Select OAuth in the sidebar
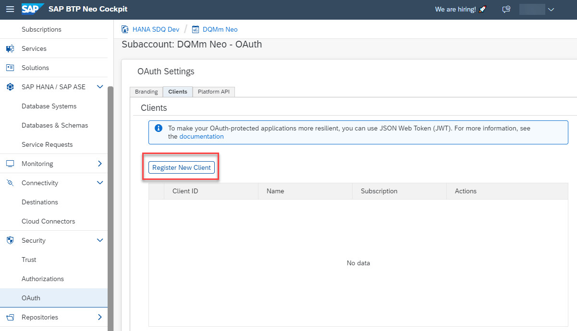Screen dimensions: 577x331 (54, 298)
